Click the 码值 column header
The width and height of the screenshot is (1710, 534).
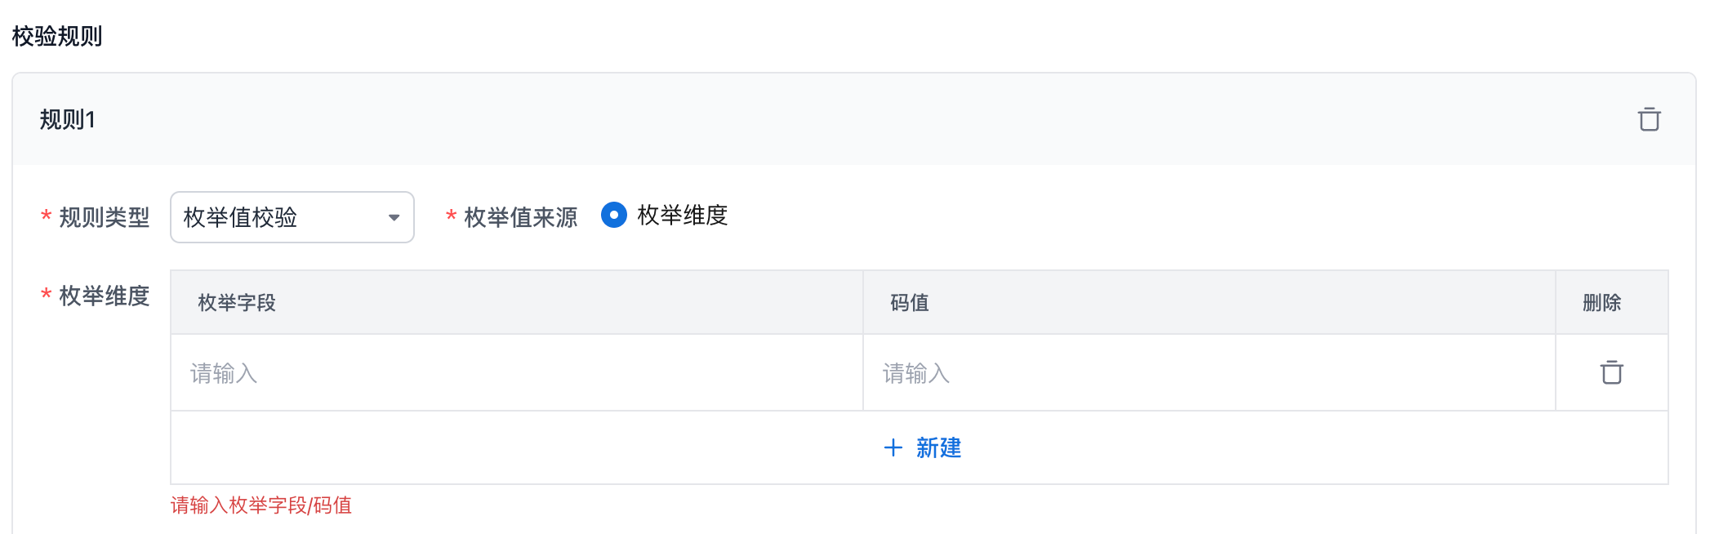910,303
